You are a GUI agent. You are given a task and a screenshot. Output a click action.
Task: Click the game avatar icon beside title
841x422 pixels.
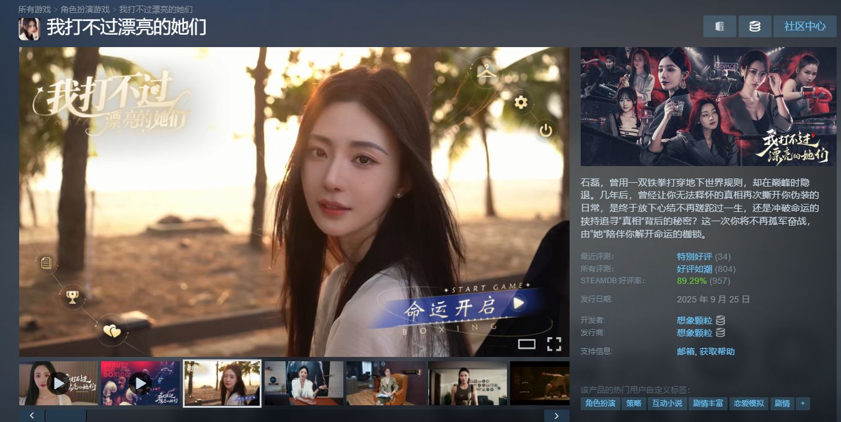29,29
